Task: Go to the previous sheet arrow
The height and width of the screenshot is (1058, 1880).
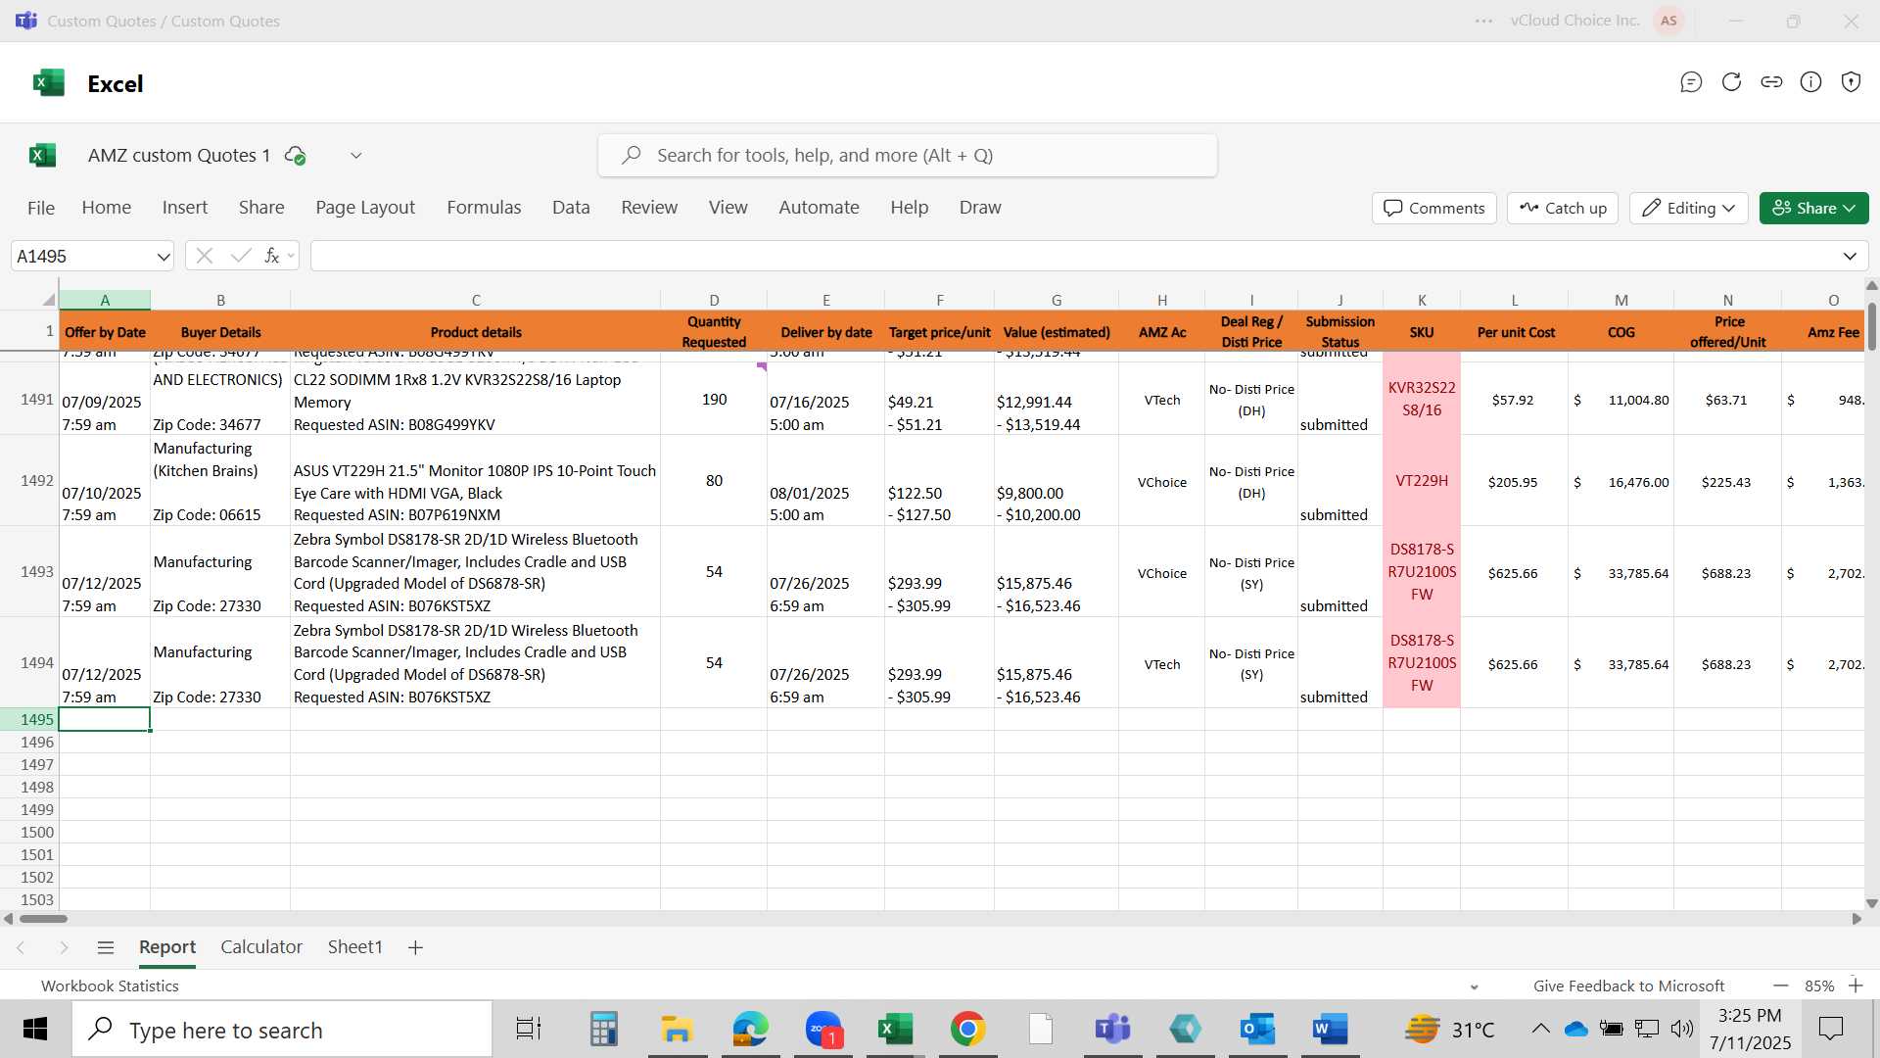Action: [21, 947]
